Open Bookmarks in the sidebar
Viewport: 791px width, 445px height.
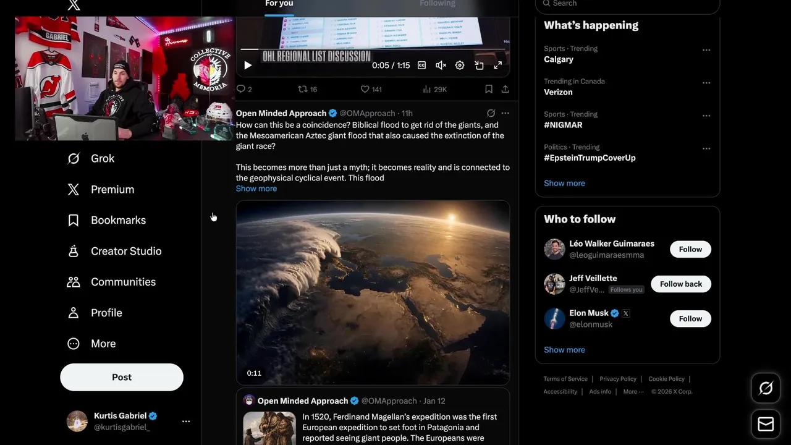click(x=106, y=220)
